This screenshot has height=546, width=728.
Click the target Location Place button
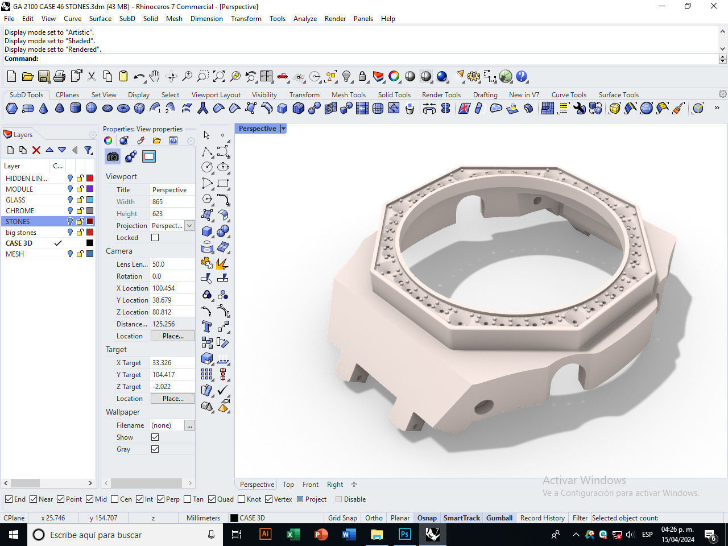[173, 399]
